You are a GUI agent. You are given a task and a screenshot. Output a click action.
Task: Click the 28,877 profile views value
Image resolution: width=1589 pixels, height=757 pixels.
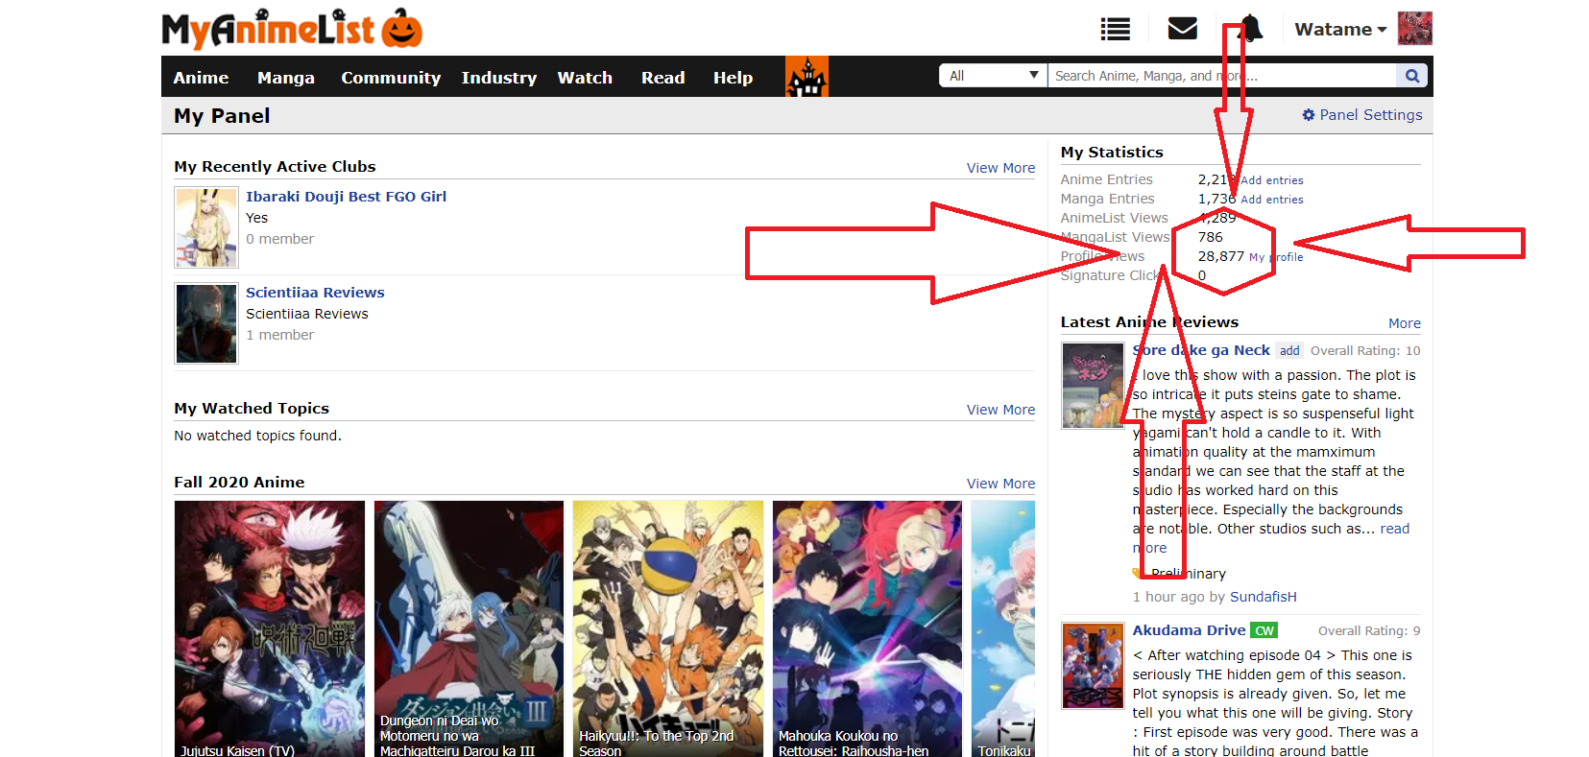point(1220,256)
